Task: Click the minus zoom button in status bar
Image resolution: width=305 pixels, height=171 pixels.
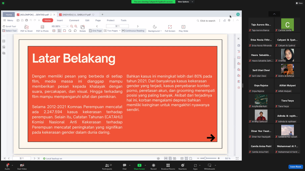Action: click(198, 158)
